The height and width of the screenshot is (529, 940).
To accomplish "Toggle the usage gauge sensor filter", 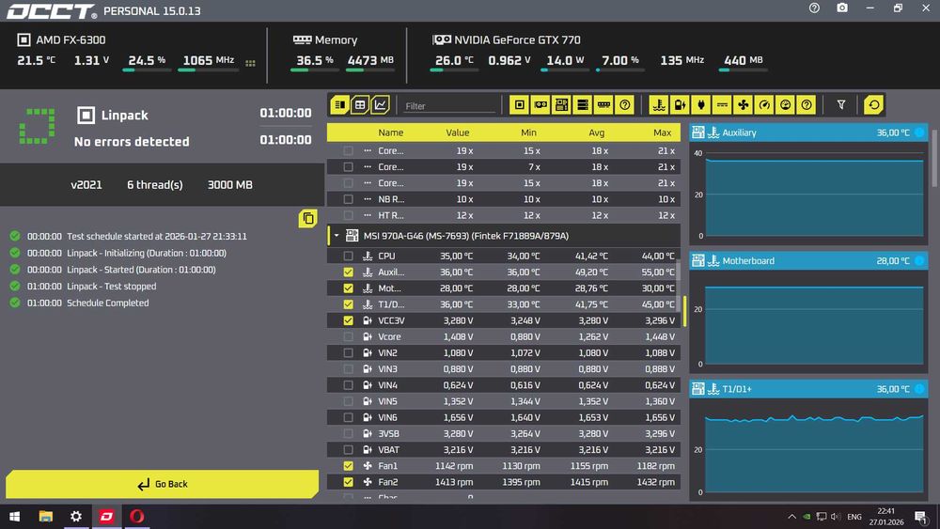I will tap(785, 105).
